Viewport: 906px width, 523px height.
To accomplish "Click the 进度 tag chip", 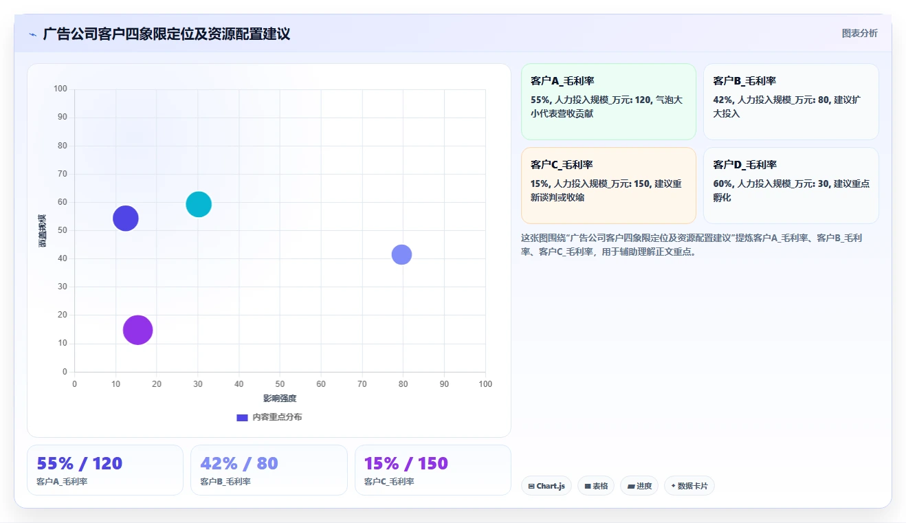I will coord(639,486).
